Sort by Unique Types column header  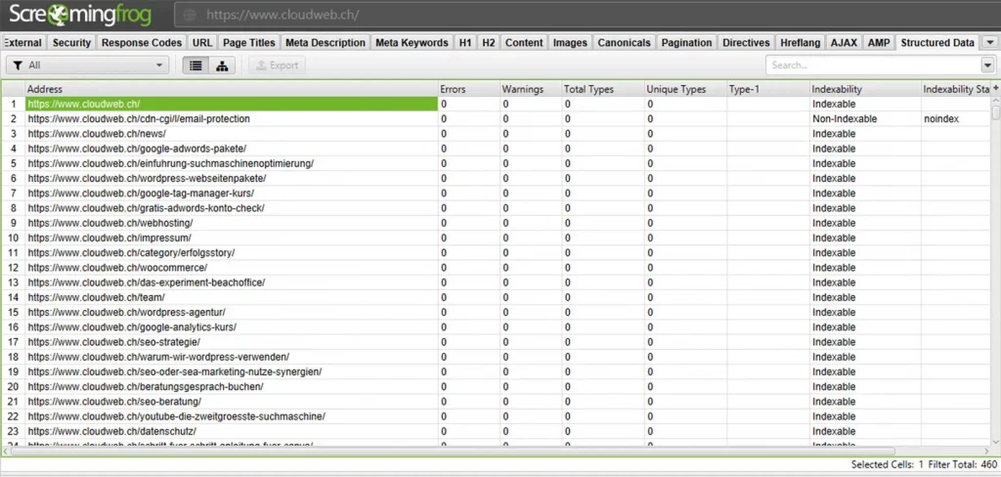click(x=685, y=89)
